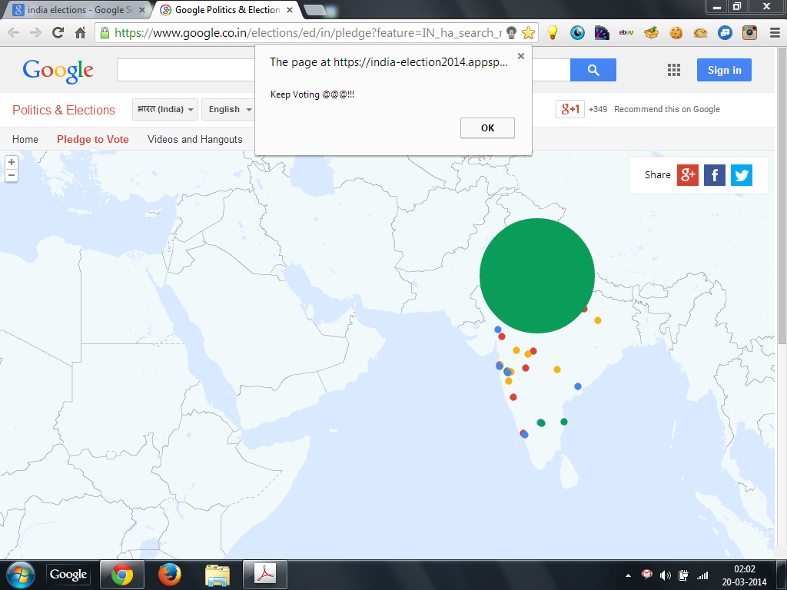This screenshot has width=787, height=590.
Task: Expand the English language dropdown
Action: pos(229,109)
